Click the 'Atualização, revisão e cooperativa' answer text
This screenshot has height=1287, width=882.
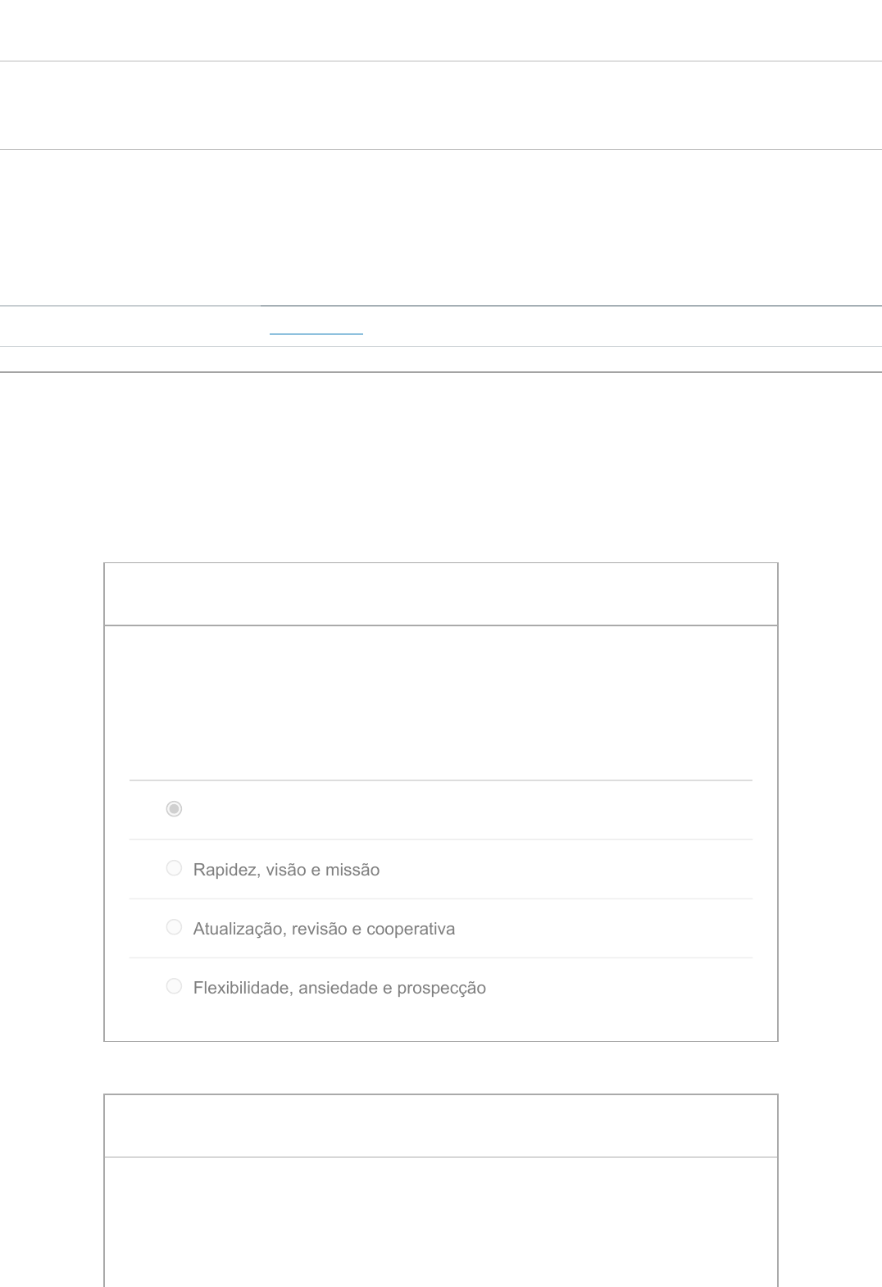[x=324, y=929]
